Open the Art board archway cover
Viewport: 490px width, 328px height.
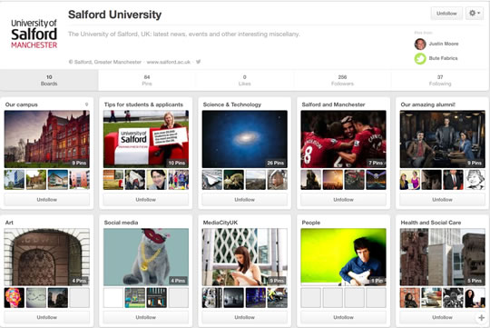click(47, 257)
